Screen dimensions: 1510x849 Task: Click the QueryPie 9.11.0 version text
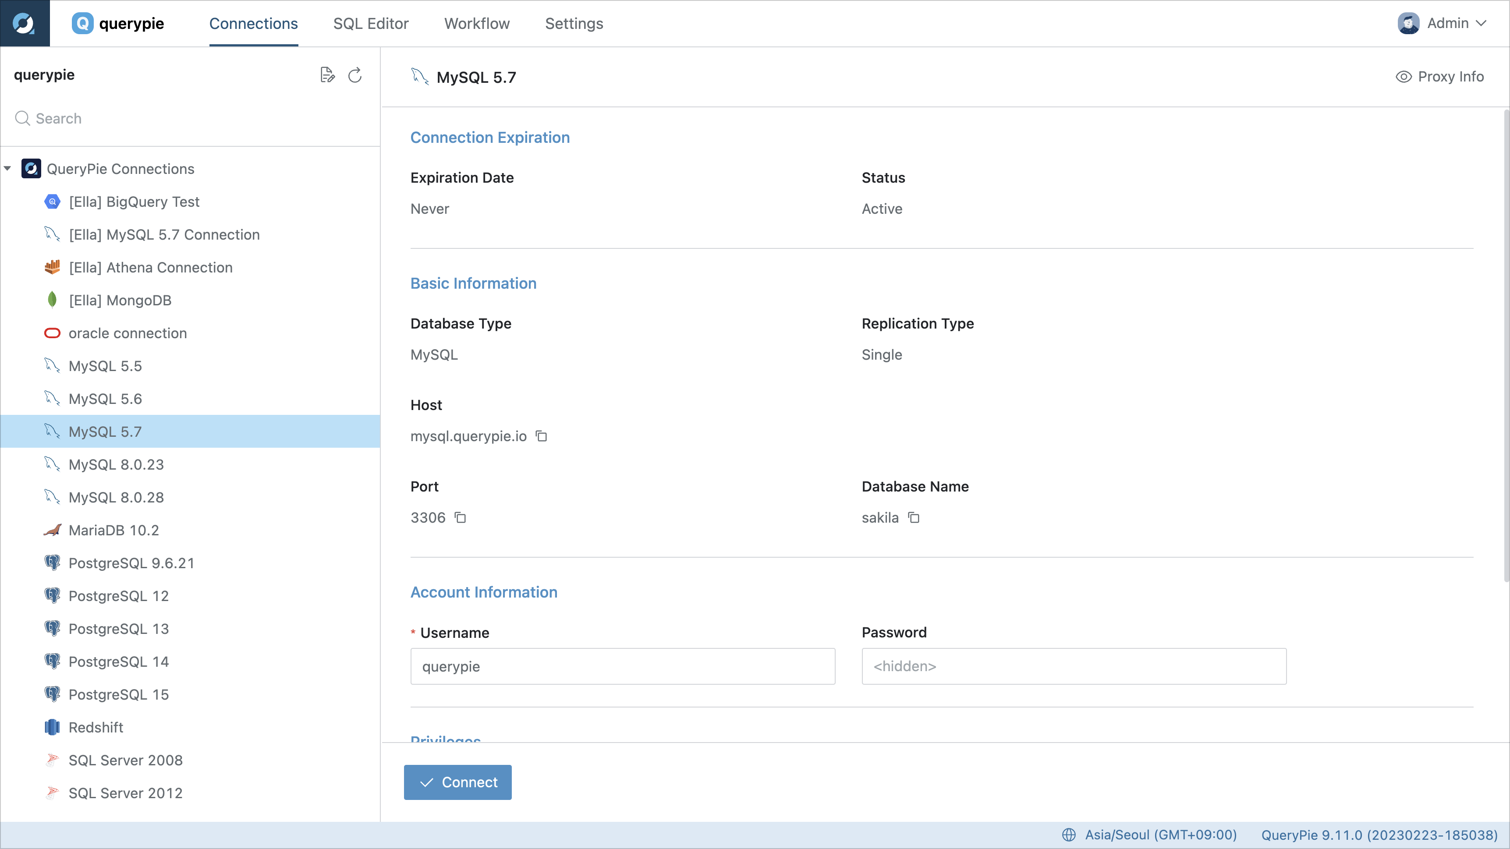click(x=1379, y=835)
